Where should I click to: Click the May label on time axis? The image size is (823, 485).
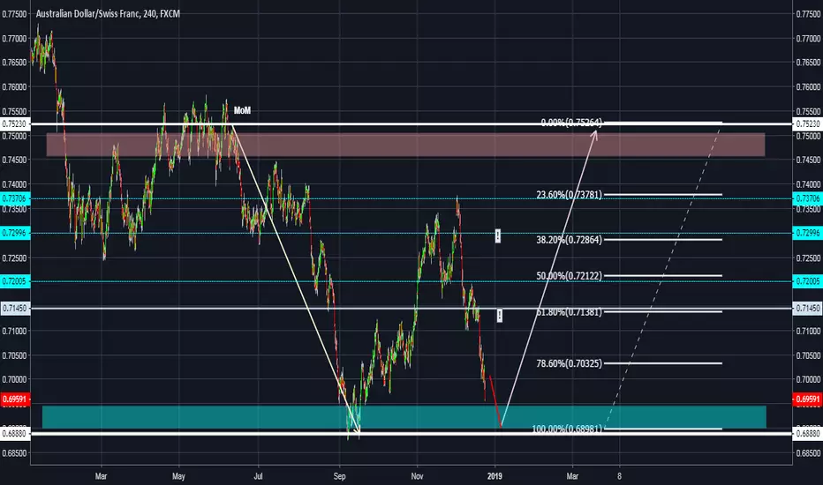178,476
